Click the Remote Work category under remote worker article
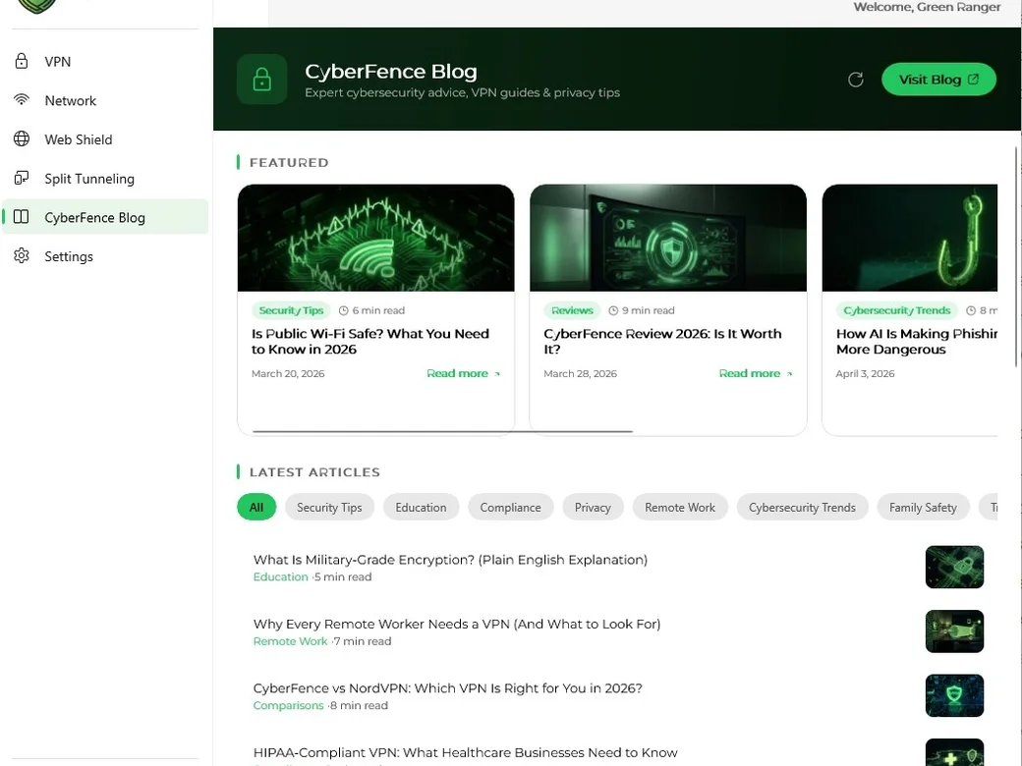 [x=291, y=641]
